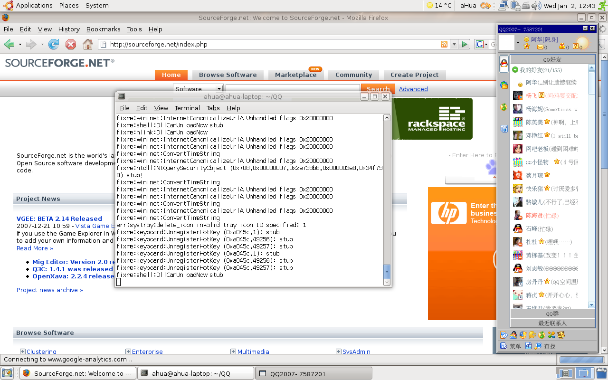Open QQ 菜单 menu button
Viewport: 608px width, 380px height.
[x=511, y=346]
